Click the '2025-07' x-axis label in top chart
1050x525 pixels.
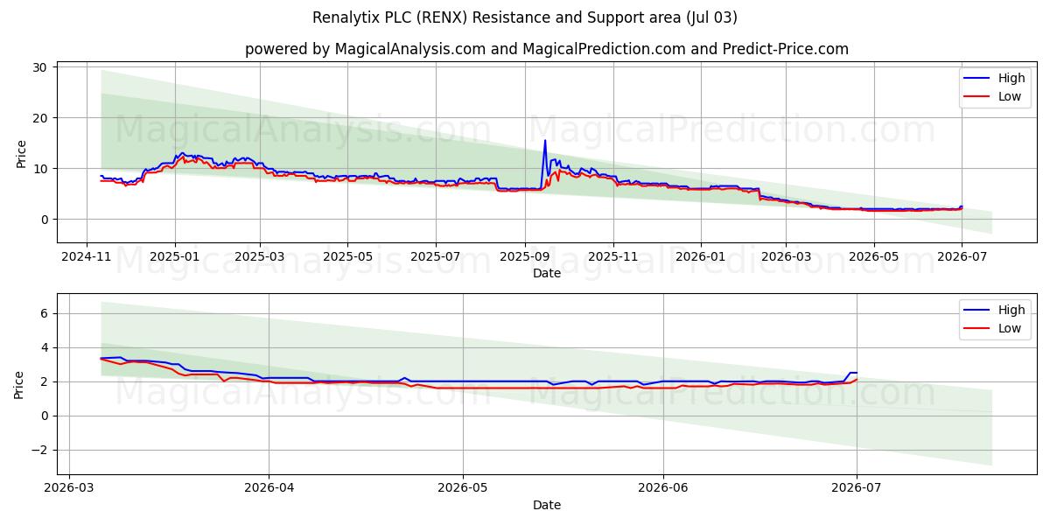[x=436, y=257]
